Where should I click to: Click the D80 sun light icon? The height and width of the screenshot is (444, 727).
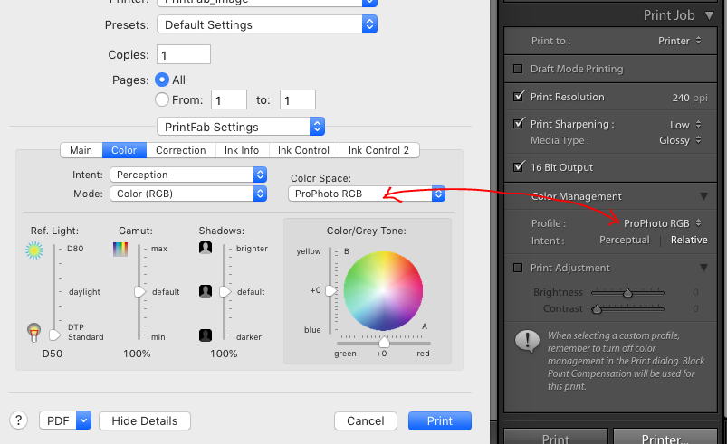(35, 249)
